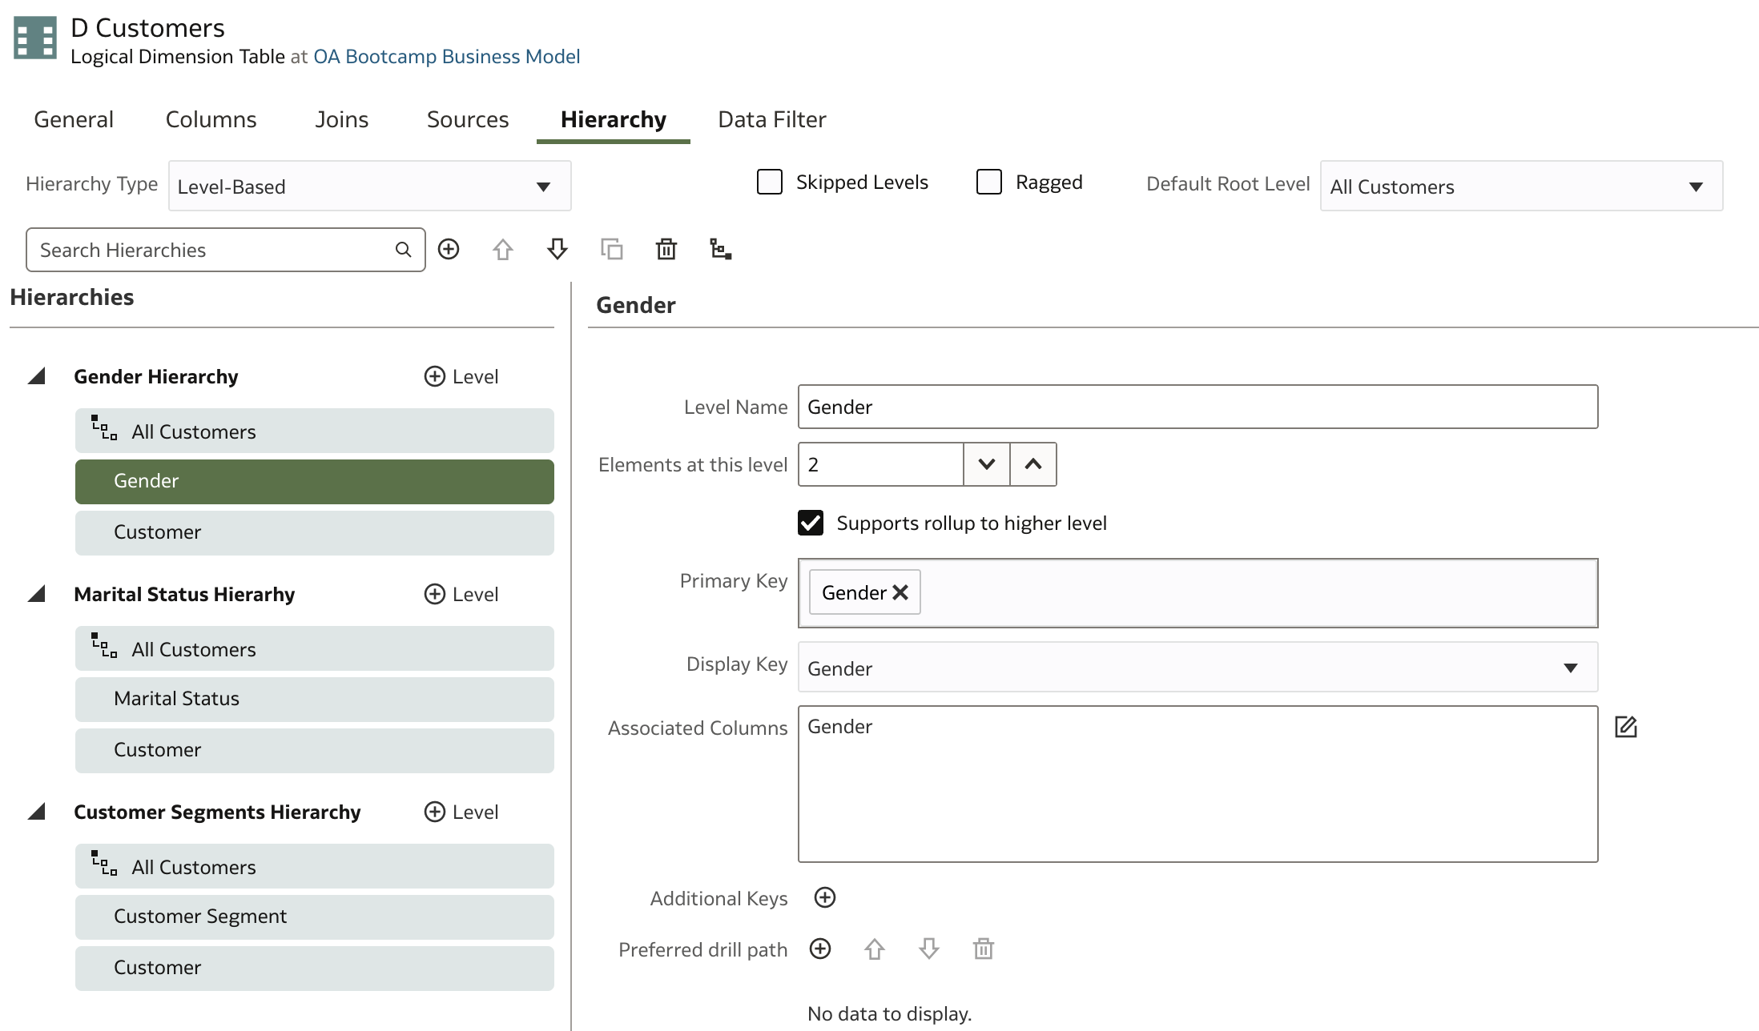Delete the selected hierarchy level
This screenshot has width=1759, height=1031.
pyautogui.click(x=666, y=249)
